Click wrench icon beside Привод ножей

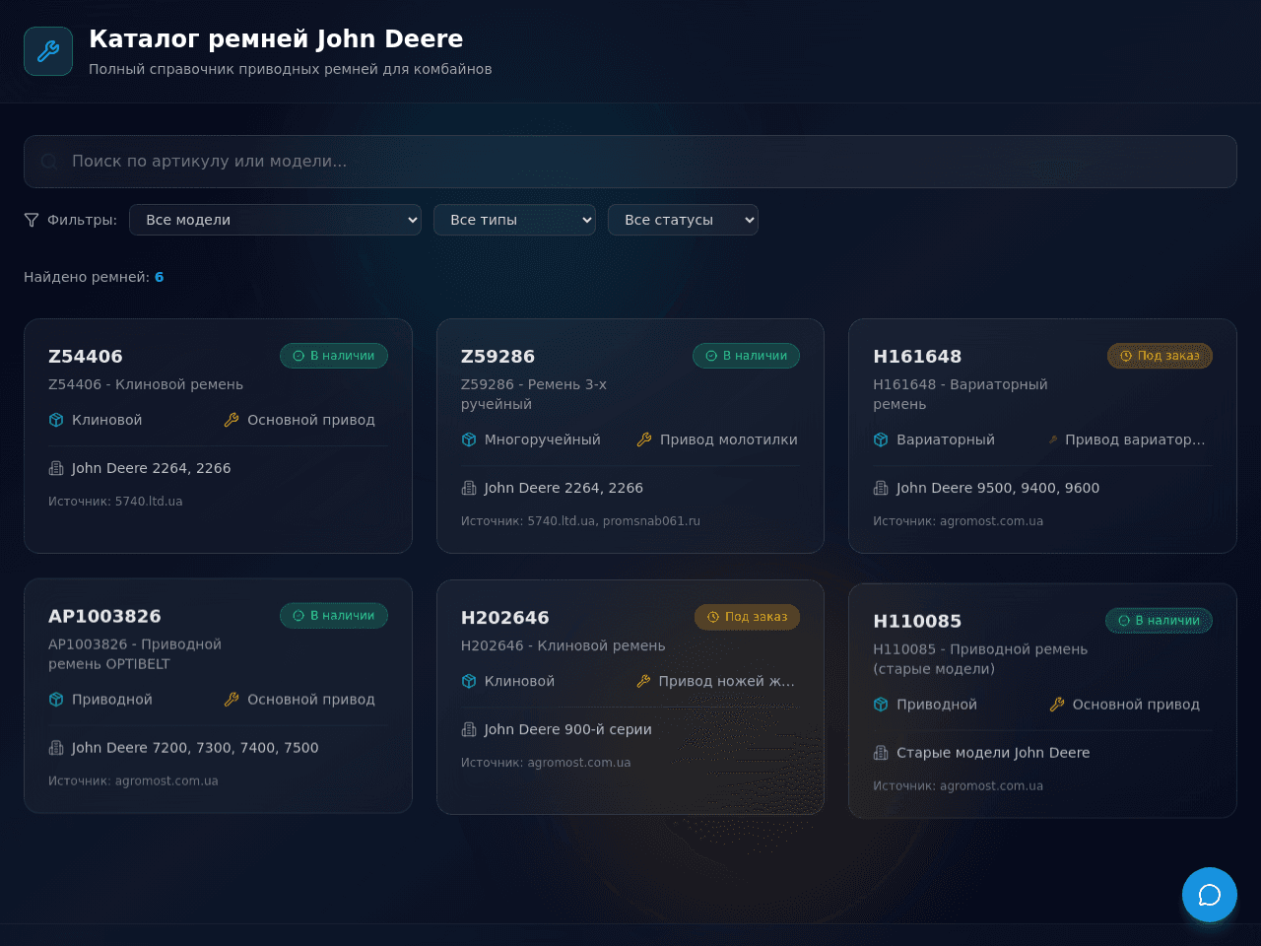[x=643, y=681]
